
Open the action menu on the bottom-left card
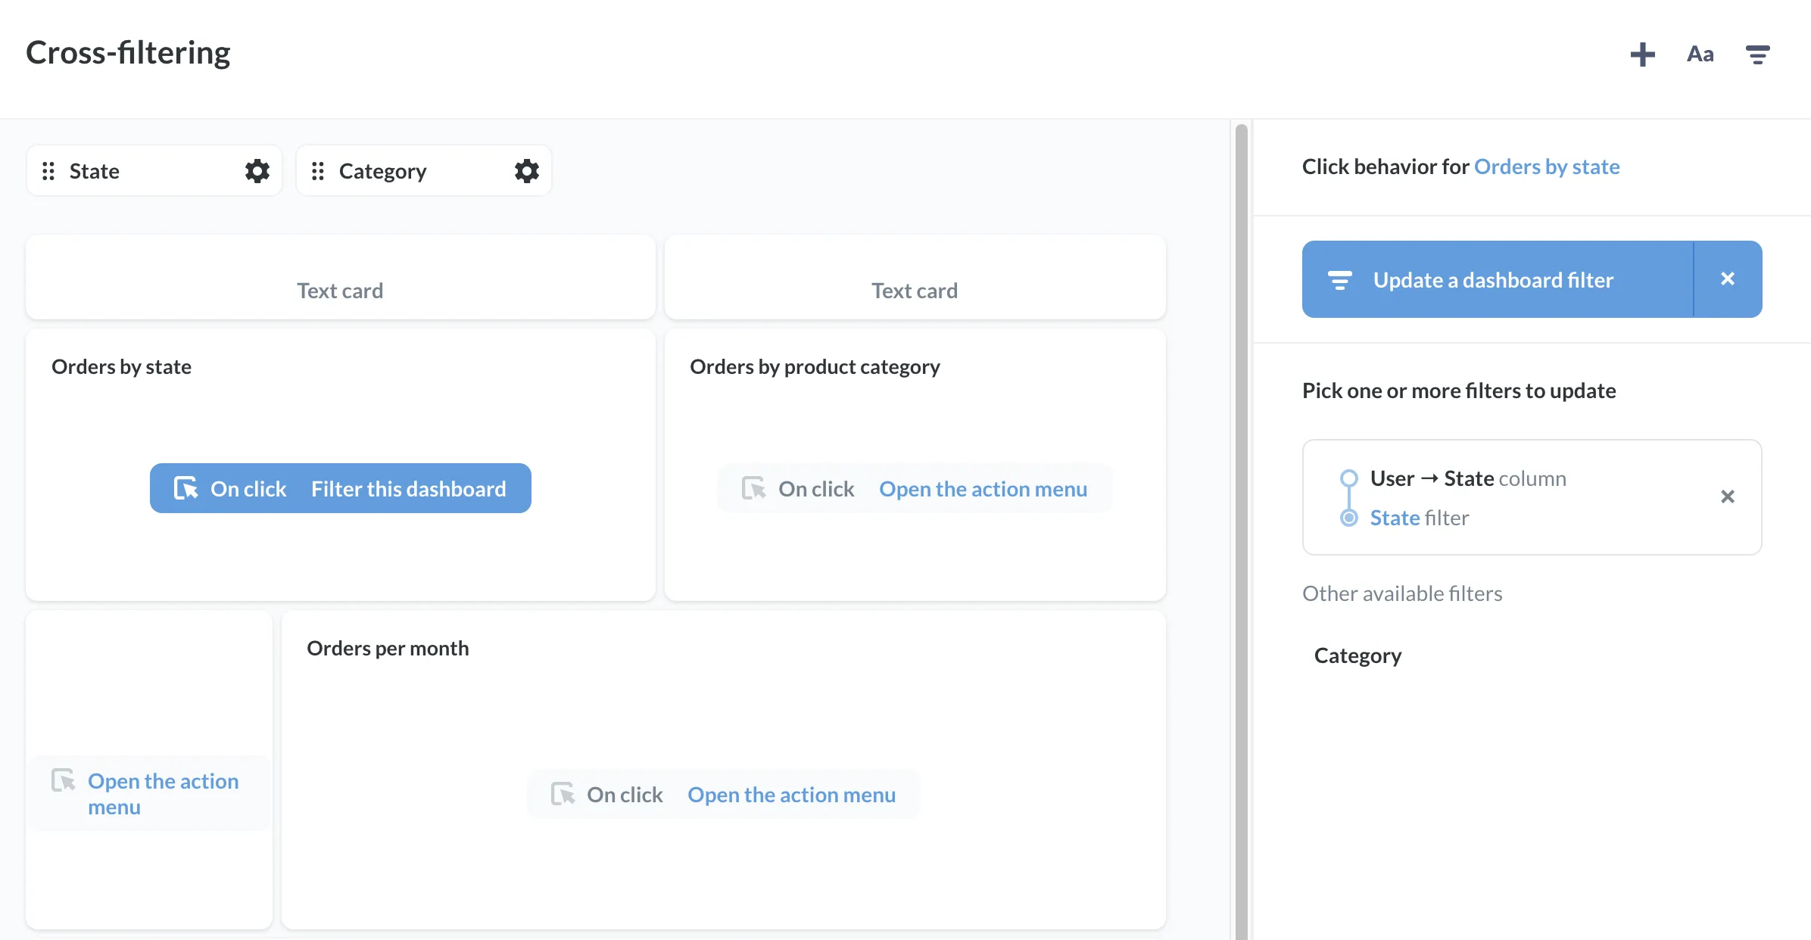click(x=162, y=793)
